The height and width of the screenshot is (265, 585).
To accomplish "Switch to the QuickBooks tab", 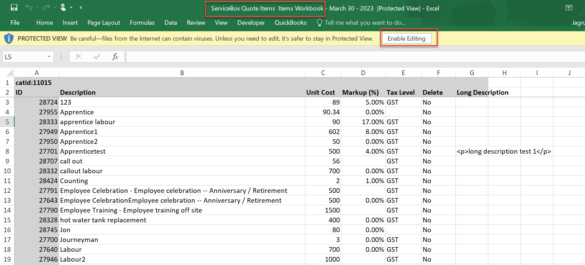I will (x=290, y=23).
